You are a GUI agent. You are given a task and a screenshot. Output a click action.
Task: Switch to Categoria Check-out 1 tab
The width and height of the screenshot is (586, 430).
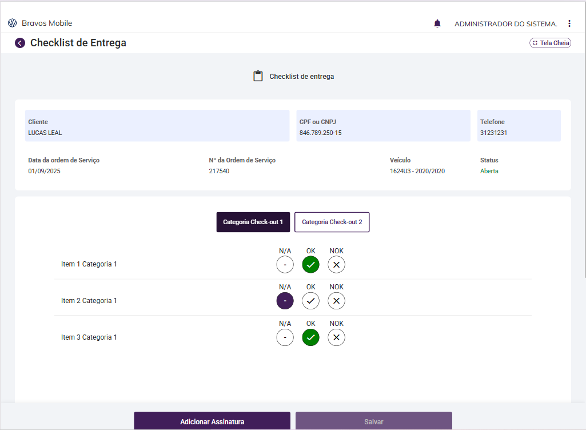pos(253,222)
